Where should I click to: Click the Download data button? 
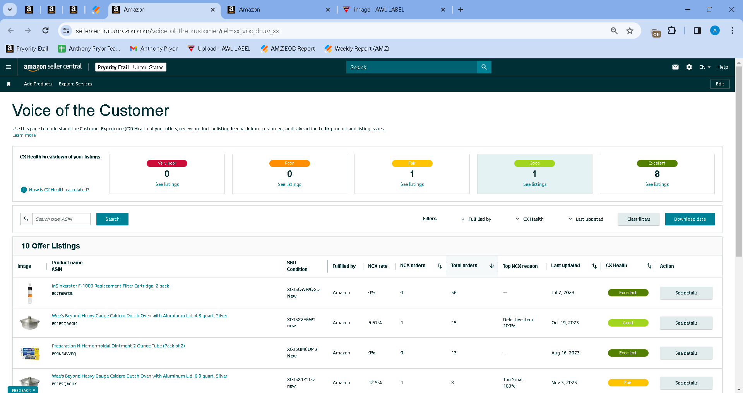(x=690, y=219)
